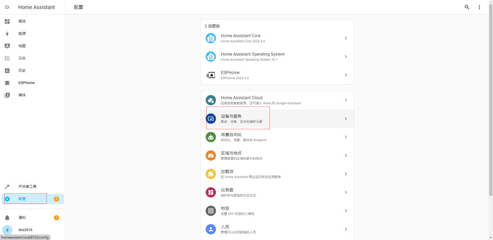Click the Home Assistant Core update icon
The image size is (493, 240).
pyautogui.click(x=210, y=38)
